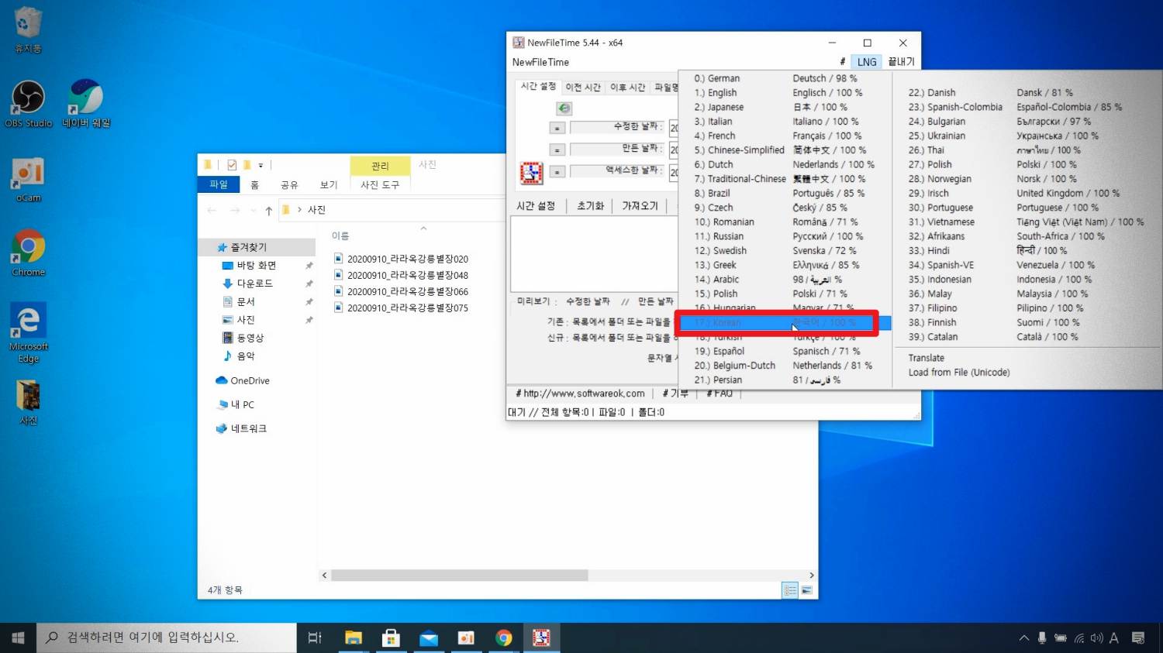Click the NewFileTime drag-and-drop crosshair icon
Screen dimensions: 1163x653
pos(531,173)
